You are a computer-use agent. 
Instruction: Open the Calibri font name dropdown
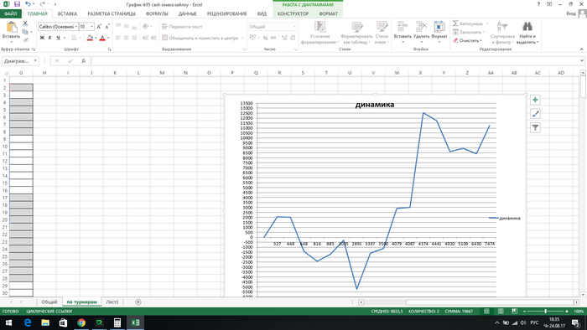point(76,27)
